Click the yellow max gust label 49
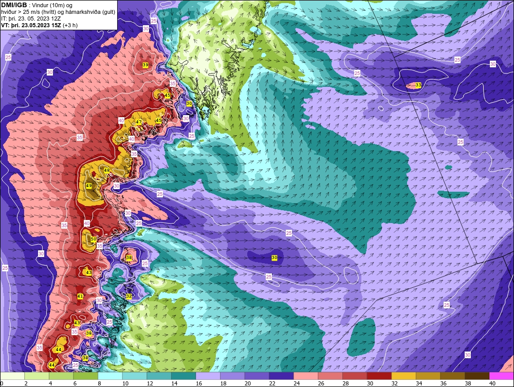The width and height of the screenshot is (514, 387). coord(89,186)
